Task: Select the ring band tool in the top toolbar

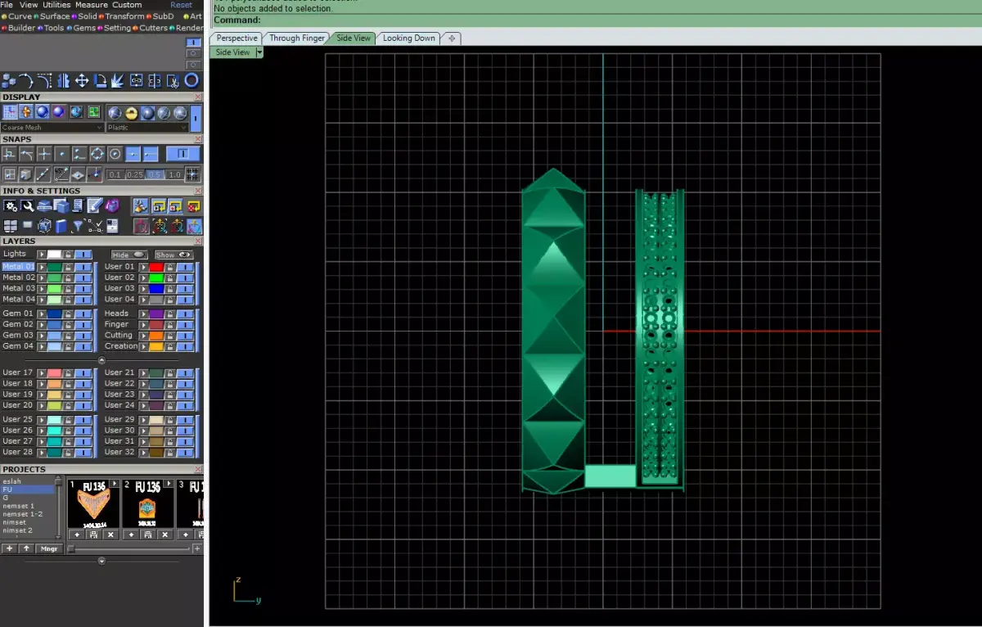Action: [x=191, y=80]
